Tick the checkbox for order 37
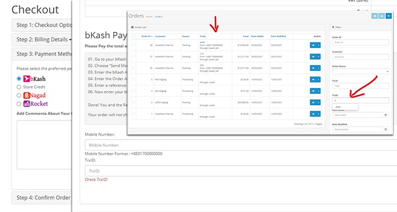Image resolution: width=397 pixels, height=212 pixels. click(134, 56)
